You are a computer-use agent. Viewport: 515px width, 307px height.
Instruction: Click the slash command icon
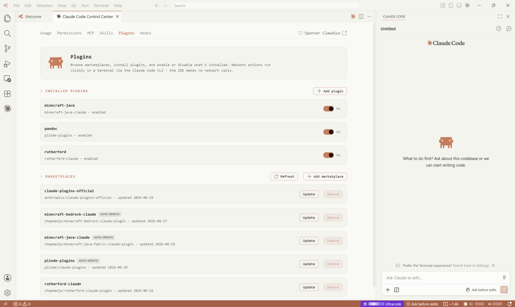[397, 290]
